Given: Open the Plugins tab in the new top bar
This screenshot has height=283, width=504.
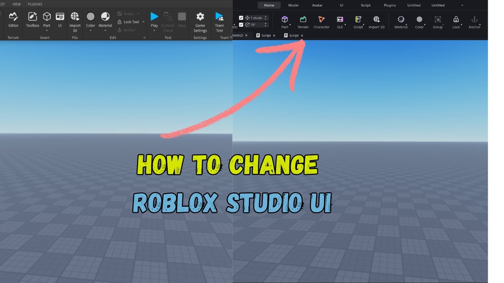Looking at the screenshot, I should (x=390, y=5).
